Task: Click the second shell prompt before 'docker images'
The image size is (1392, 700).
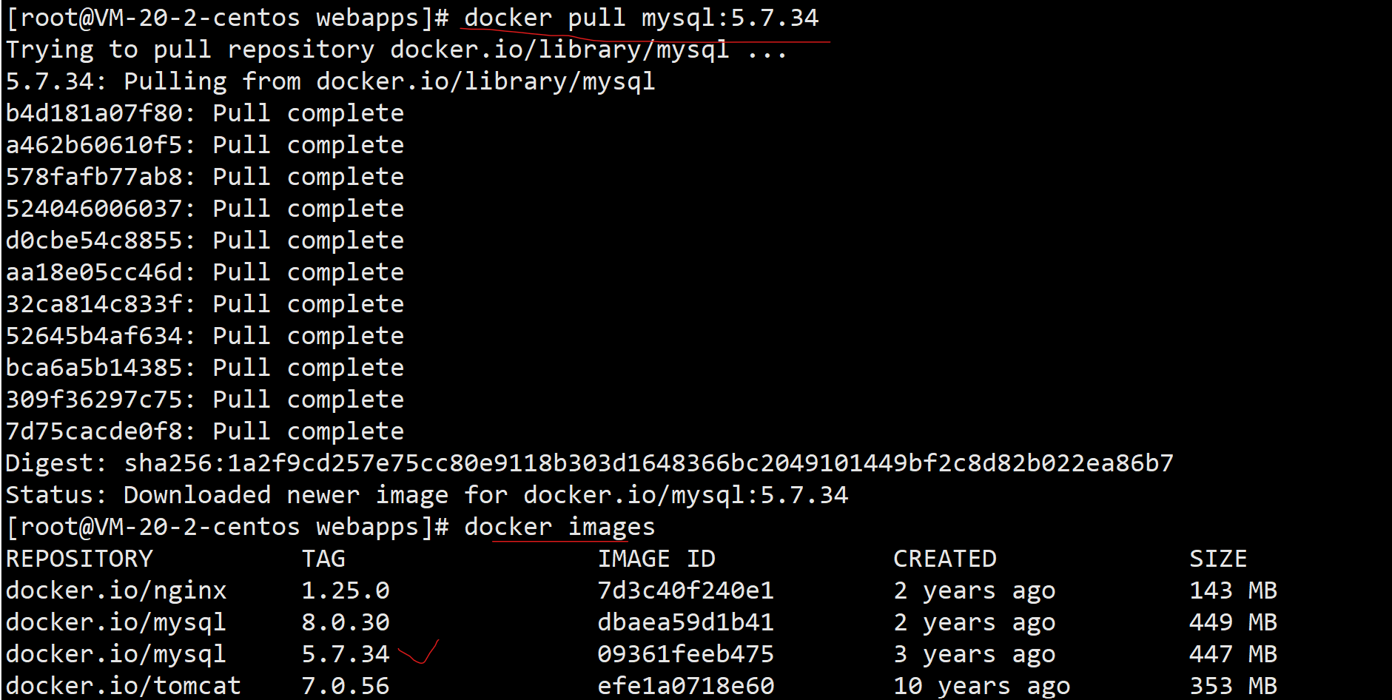Action: 227,527
